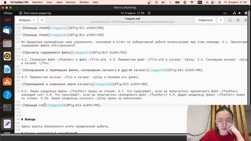Viewport: 251px width, 141px height.
Task: Open macOS Wi-Fi menu
Action: click(x=192, y=2)
